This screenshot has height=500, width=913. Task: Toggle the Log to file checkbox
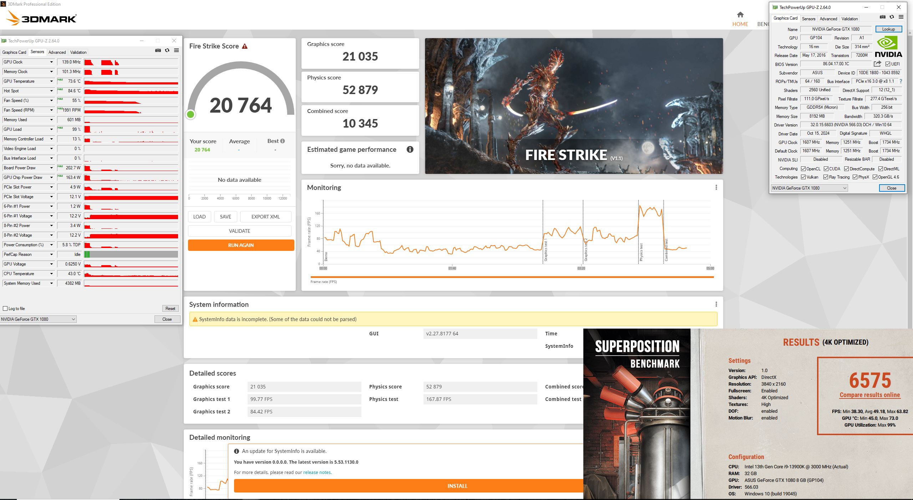tap(5, 309)
